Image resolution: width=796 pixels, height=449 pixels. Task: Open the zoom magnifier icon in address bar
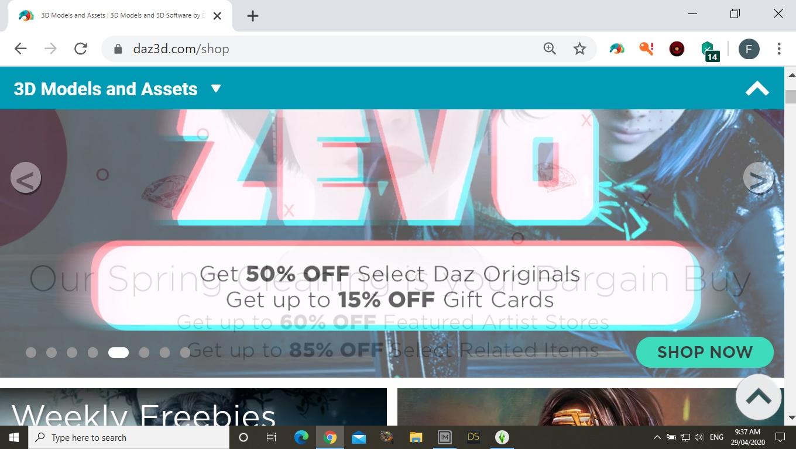tap(550, 49)
